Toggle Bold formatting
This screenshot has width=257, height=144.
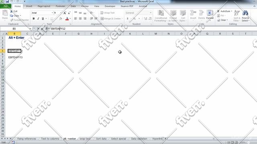pyautogui.click(x=34, y=19)
